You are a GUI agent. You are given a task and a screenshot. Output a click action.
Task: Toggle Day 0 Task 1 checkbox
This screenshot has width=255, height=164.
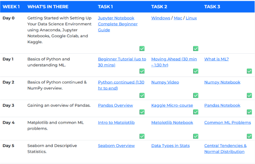[x=142, y=48]
